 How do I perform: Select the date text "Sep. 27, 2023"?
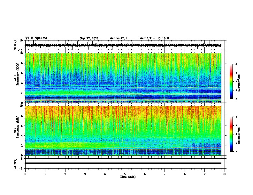pos(89,38)
